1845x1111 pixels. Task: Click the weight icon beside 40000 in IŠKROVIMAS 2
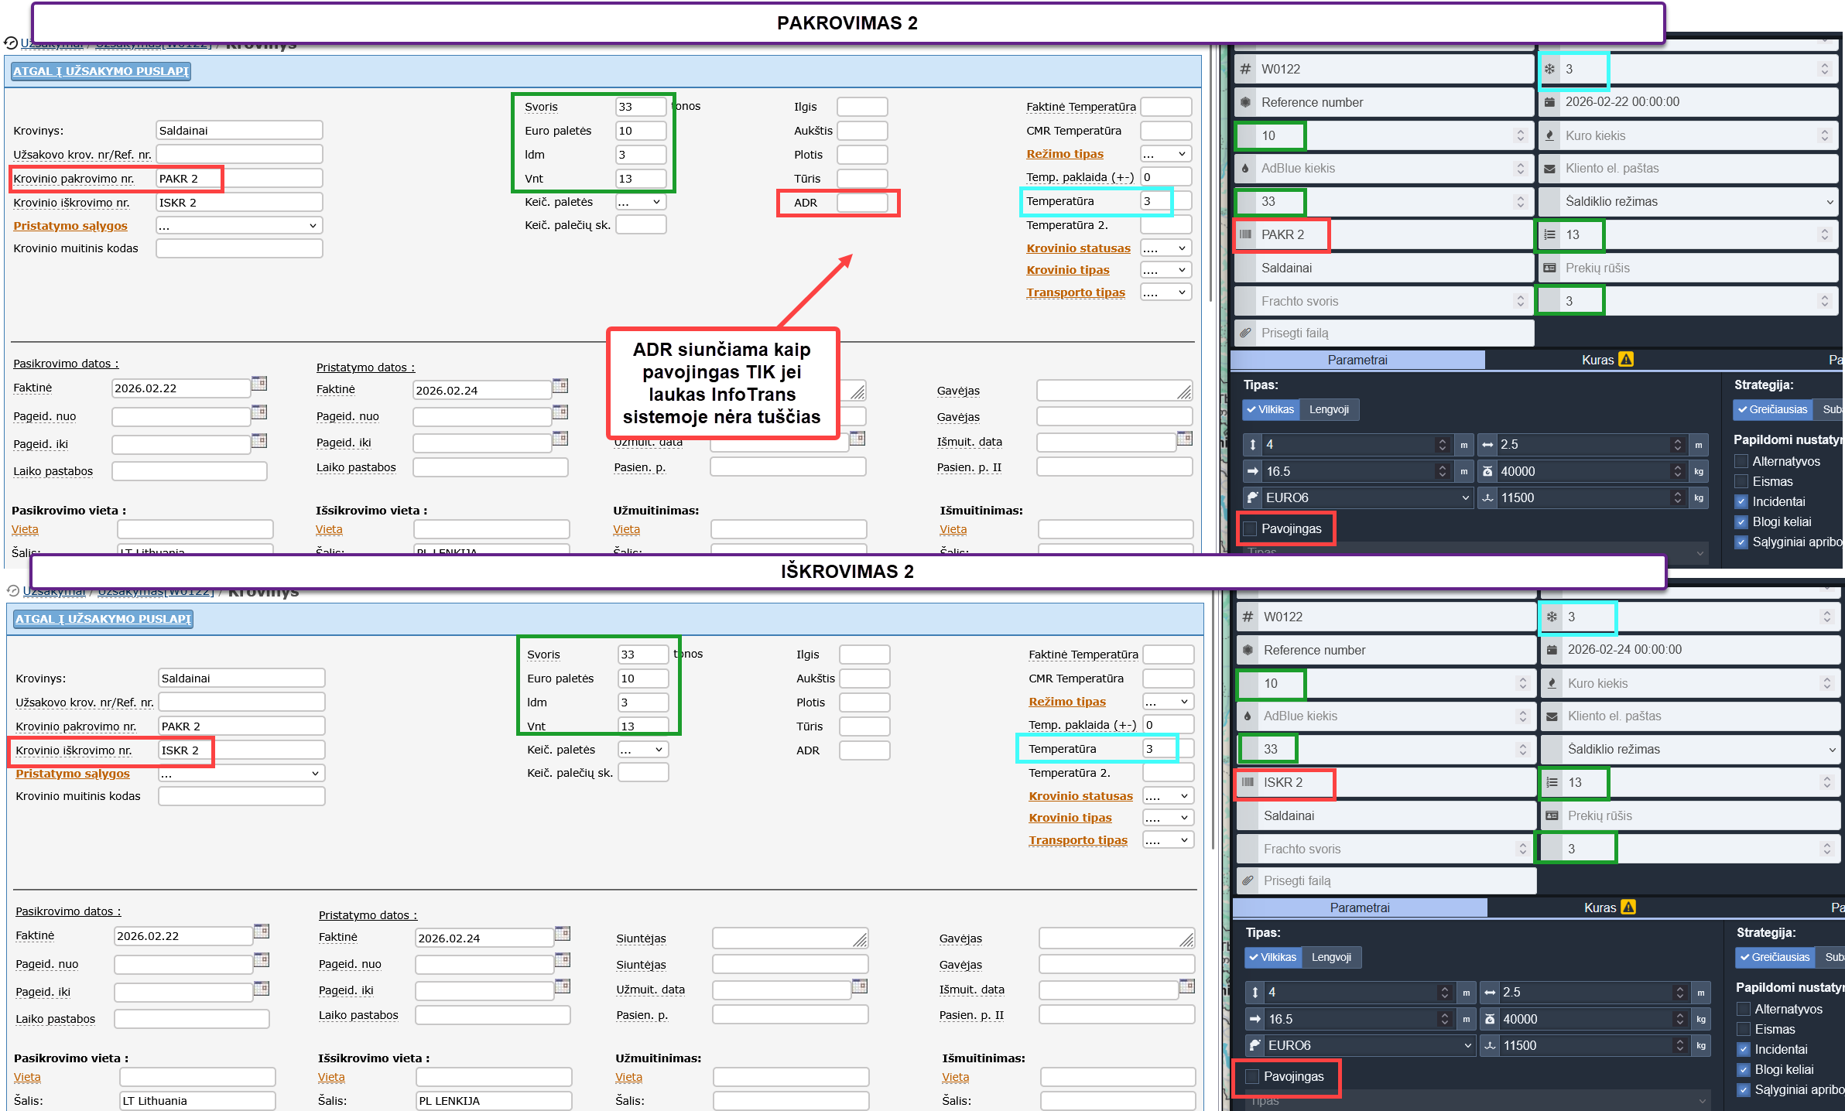[x=1490, y=1019]
